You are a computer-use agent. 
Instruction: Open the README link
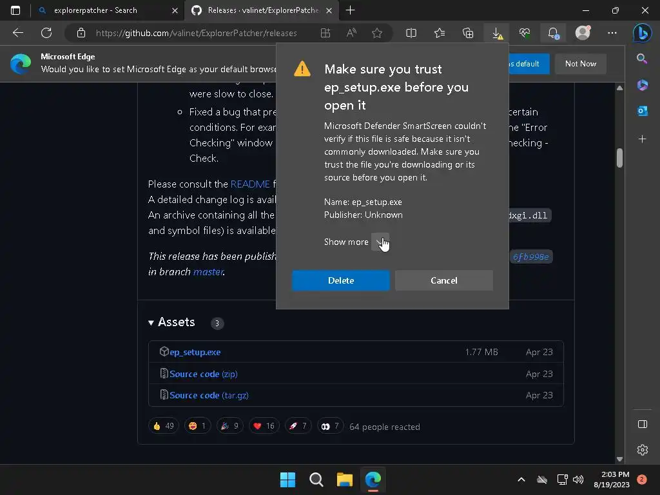point(250,184)
